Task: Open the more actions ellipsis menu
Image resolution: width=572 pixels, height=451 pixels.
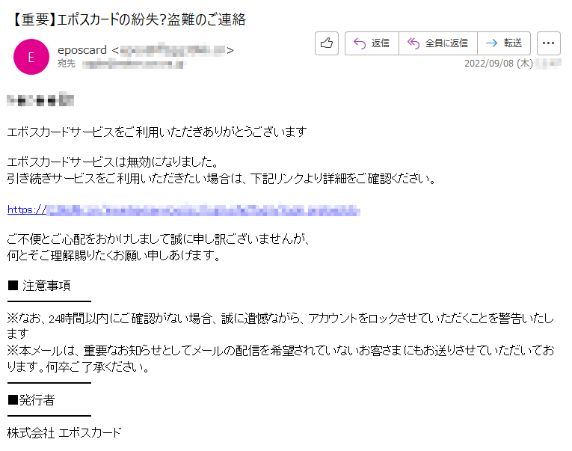Action: 548,43
